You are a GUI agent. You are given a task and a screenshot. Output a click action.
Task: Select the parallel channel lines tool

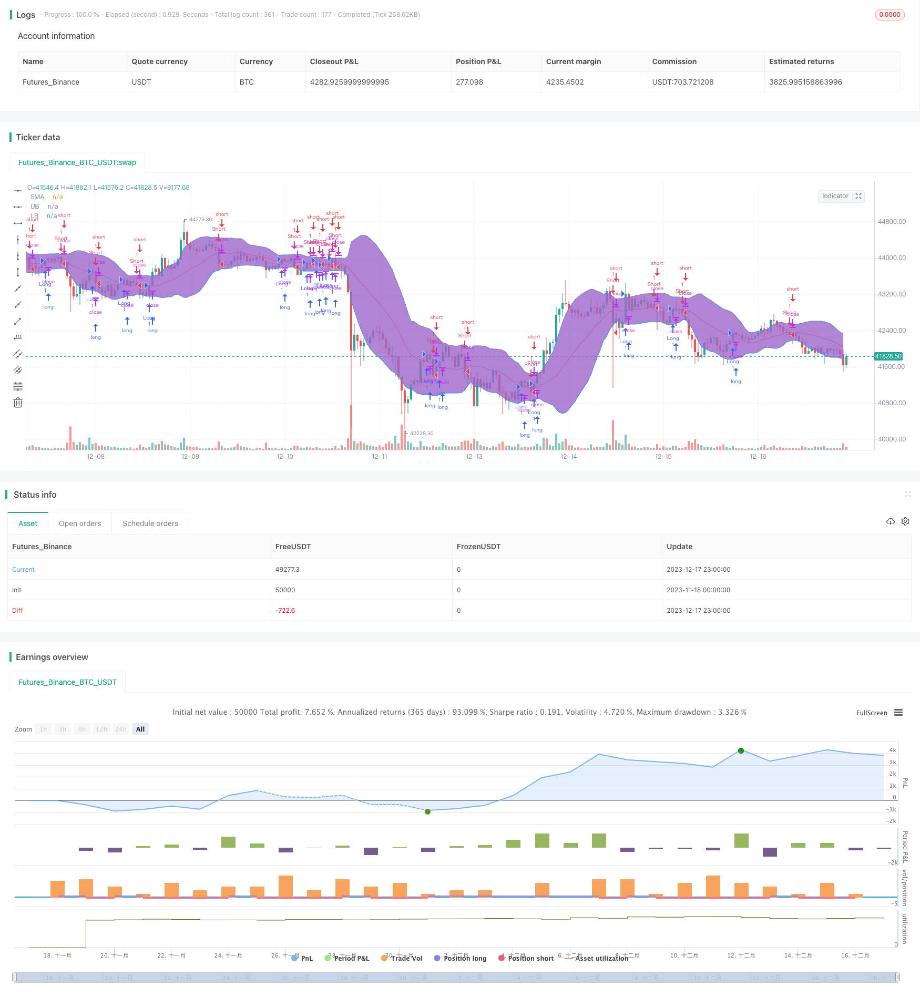point(18,354)
